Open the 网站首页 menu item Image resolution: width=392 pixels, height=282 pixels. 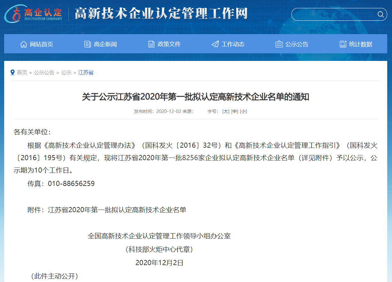(41, 44)
